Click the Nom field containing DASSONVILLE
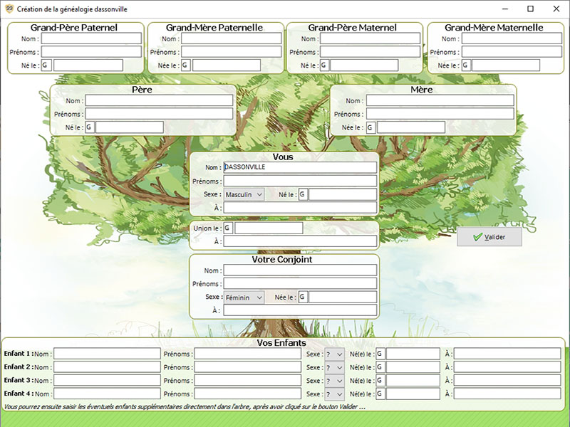Screen dimensions: 570x427 pyautogui.click(x=300, y=167)
